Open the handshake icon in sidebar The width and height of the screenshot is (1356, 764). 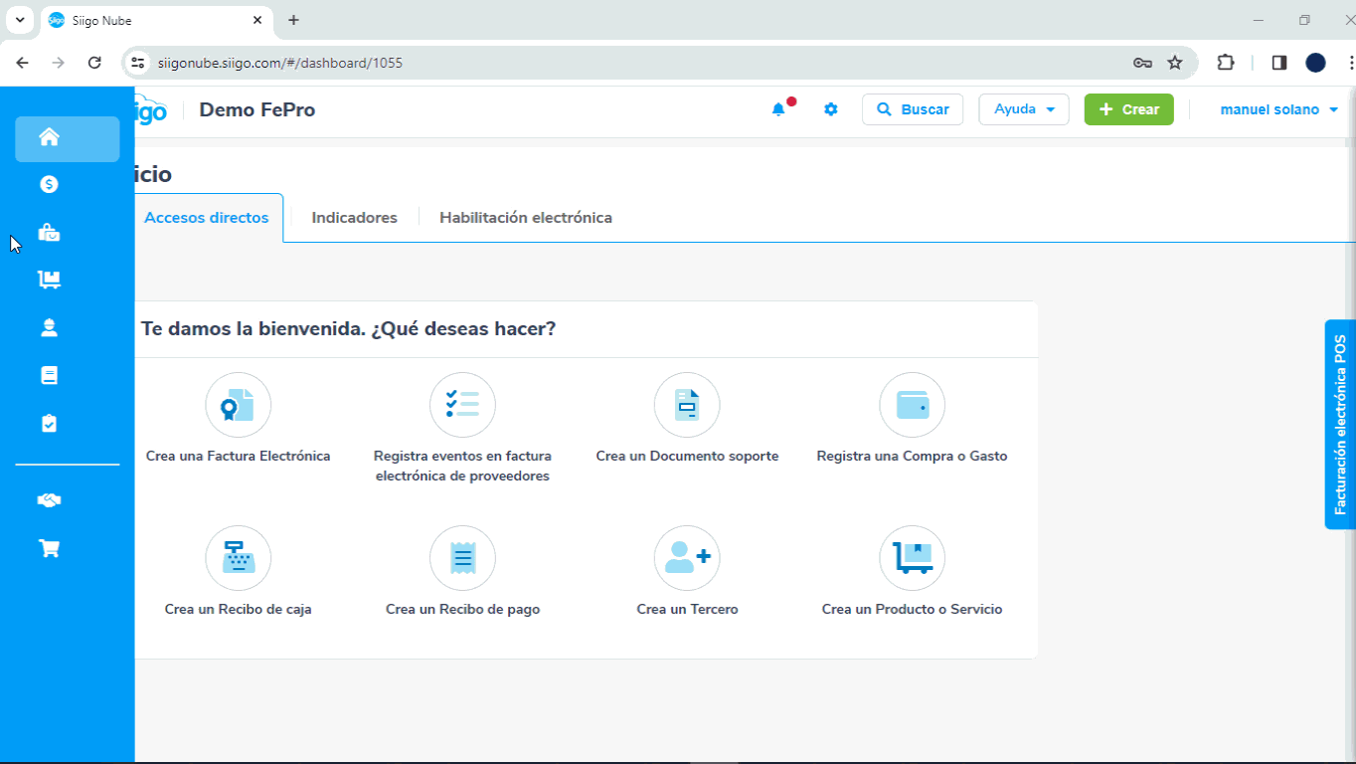[x=49, y=500]
